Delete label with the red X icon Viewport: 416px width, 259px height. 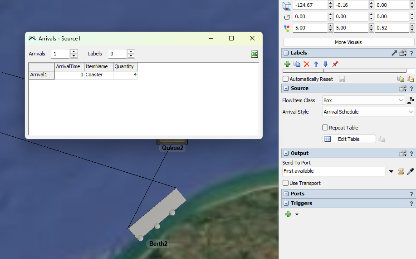coord(307,64)
